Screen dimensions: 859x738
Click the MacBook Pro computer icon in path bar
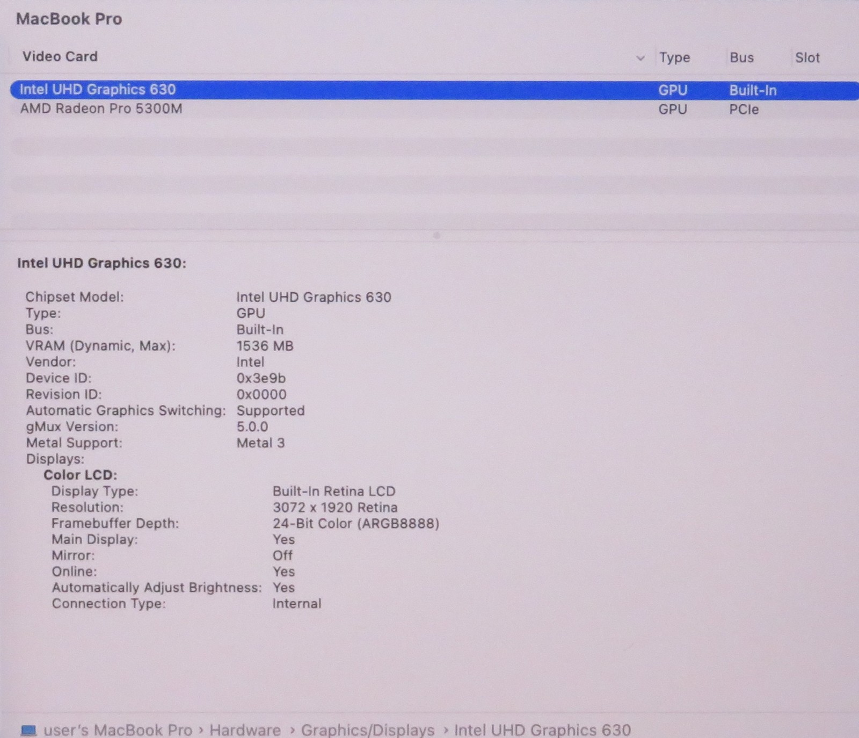[x=28, y=730]
